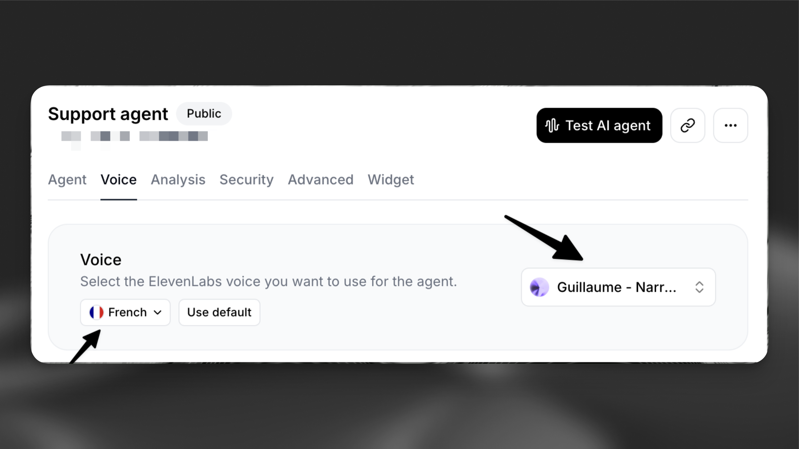
Task: Open the Widget tab
Action: click(391, 180)
